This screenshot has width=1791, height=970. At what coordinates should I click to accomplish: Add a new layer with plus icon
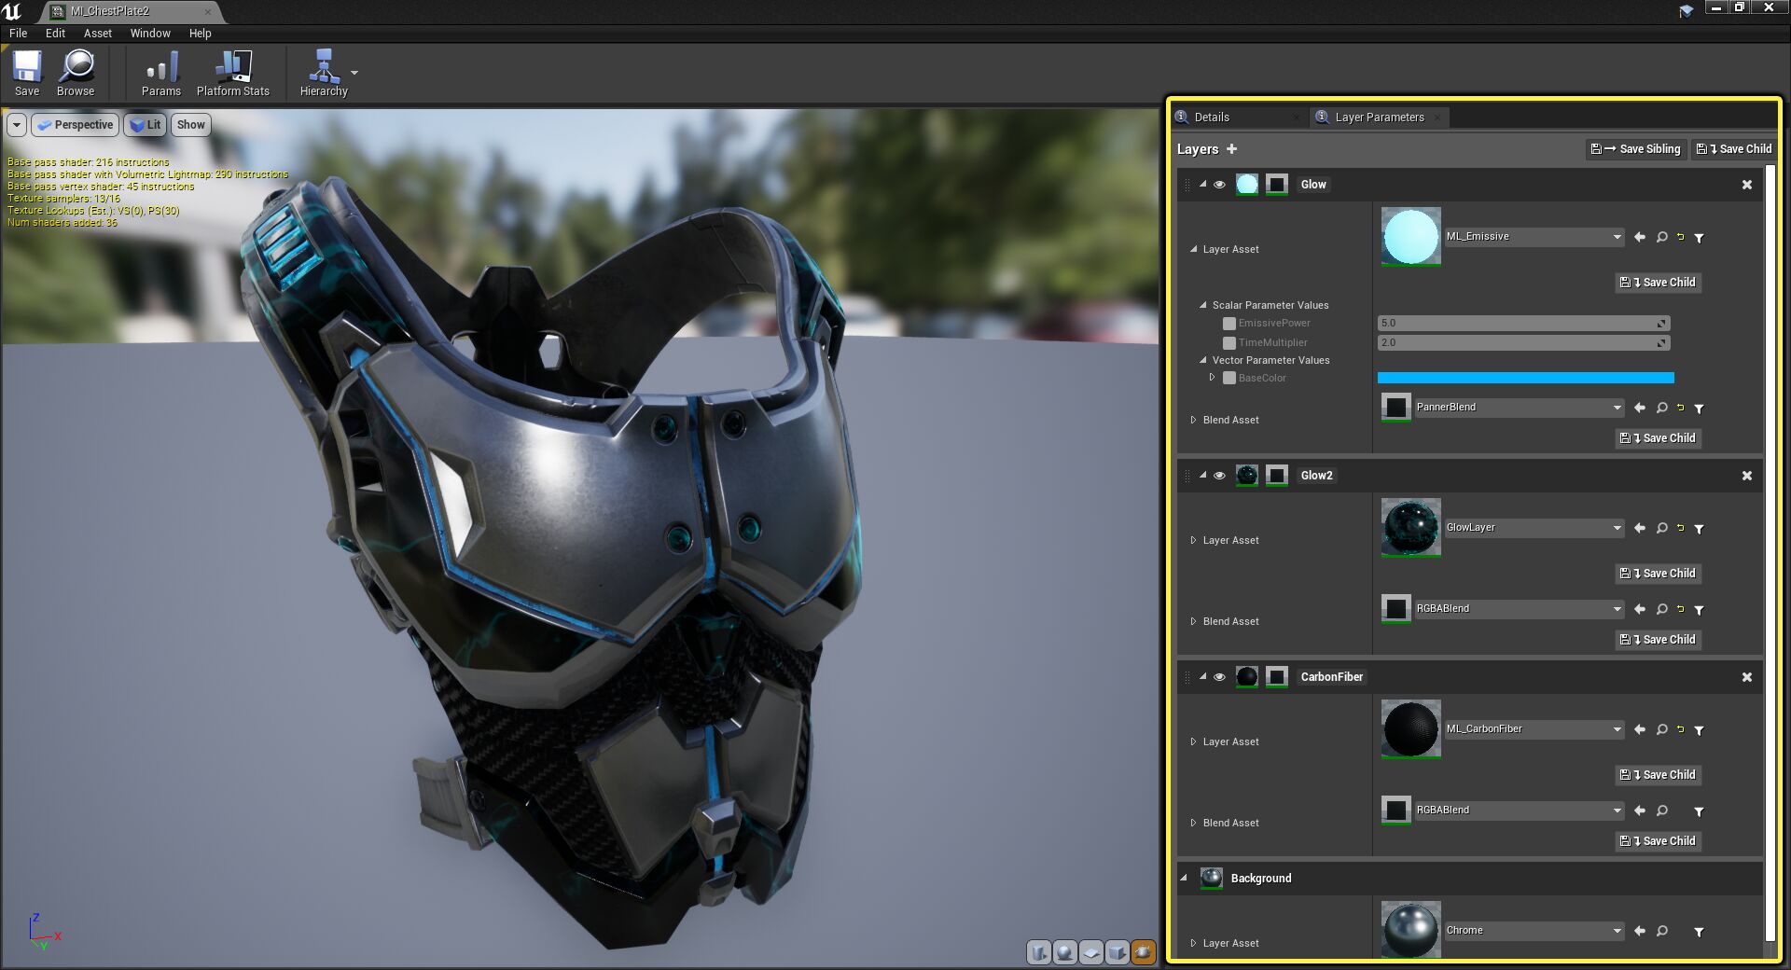(x=1231, y=149)
